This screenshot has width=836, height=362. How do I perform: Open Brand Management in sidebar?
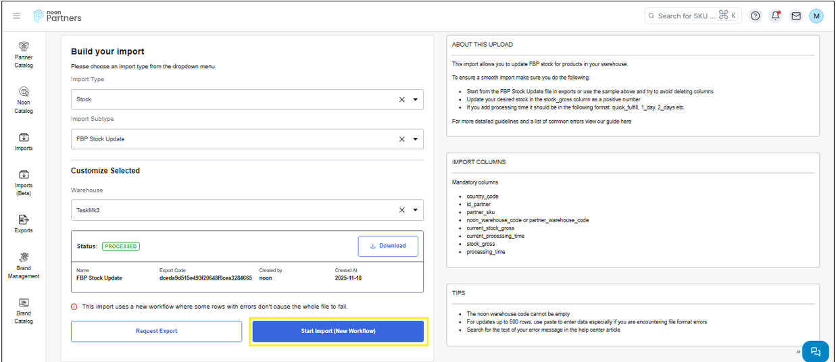(24, 265)
